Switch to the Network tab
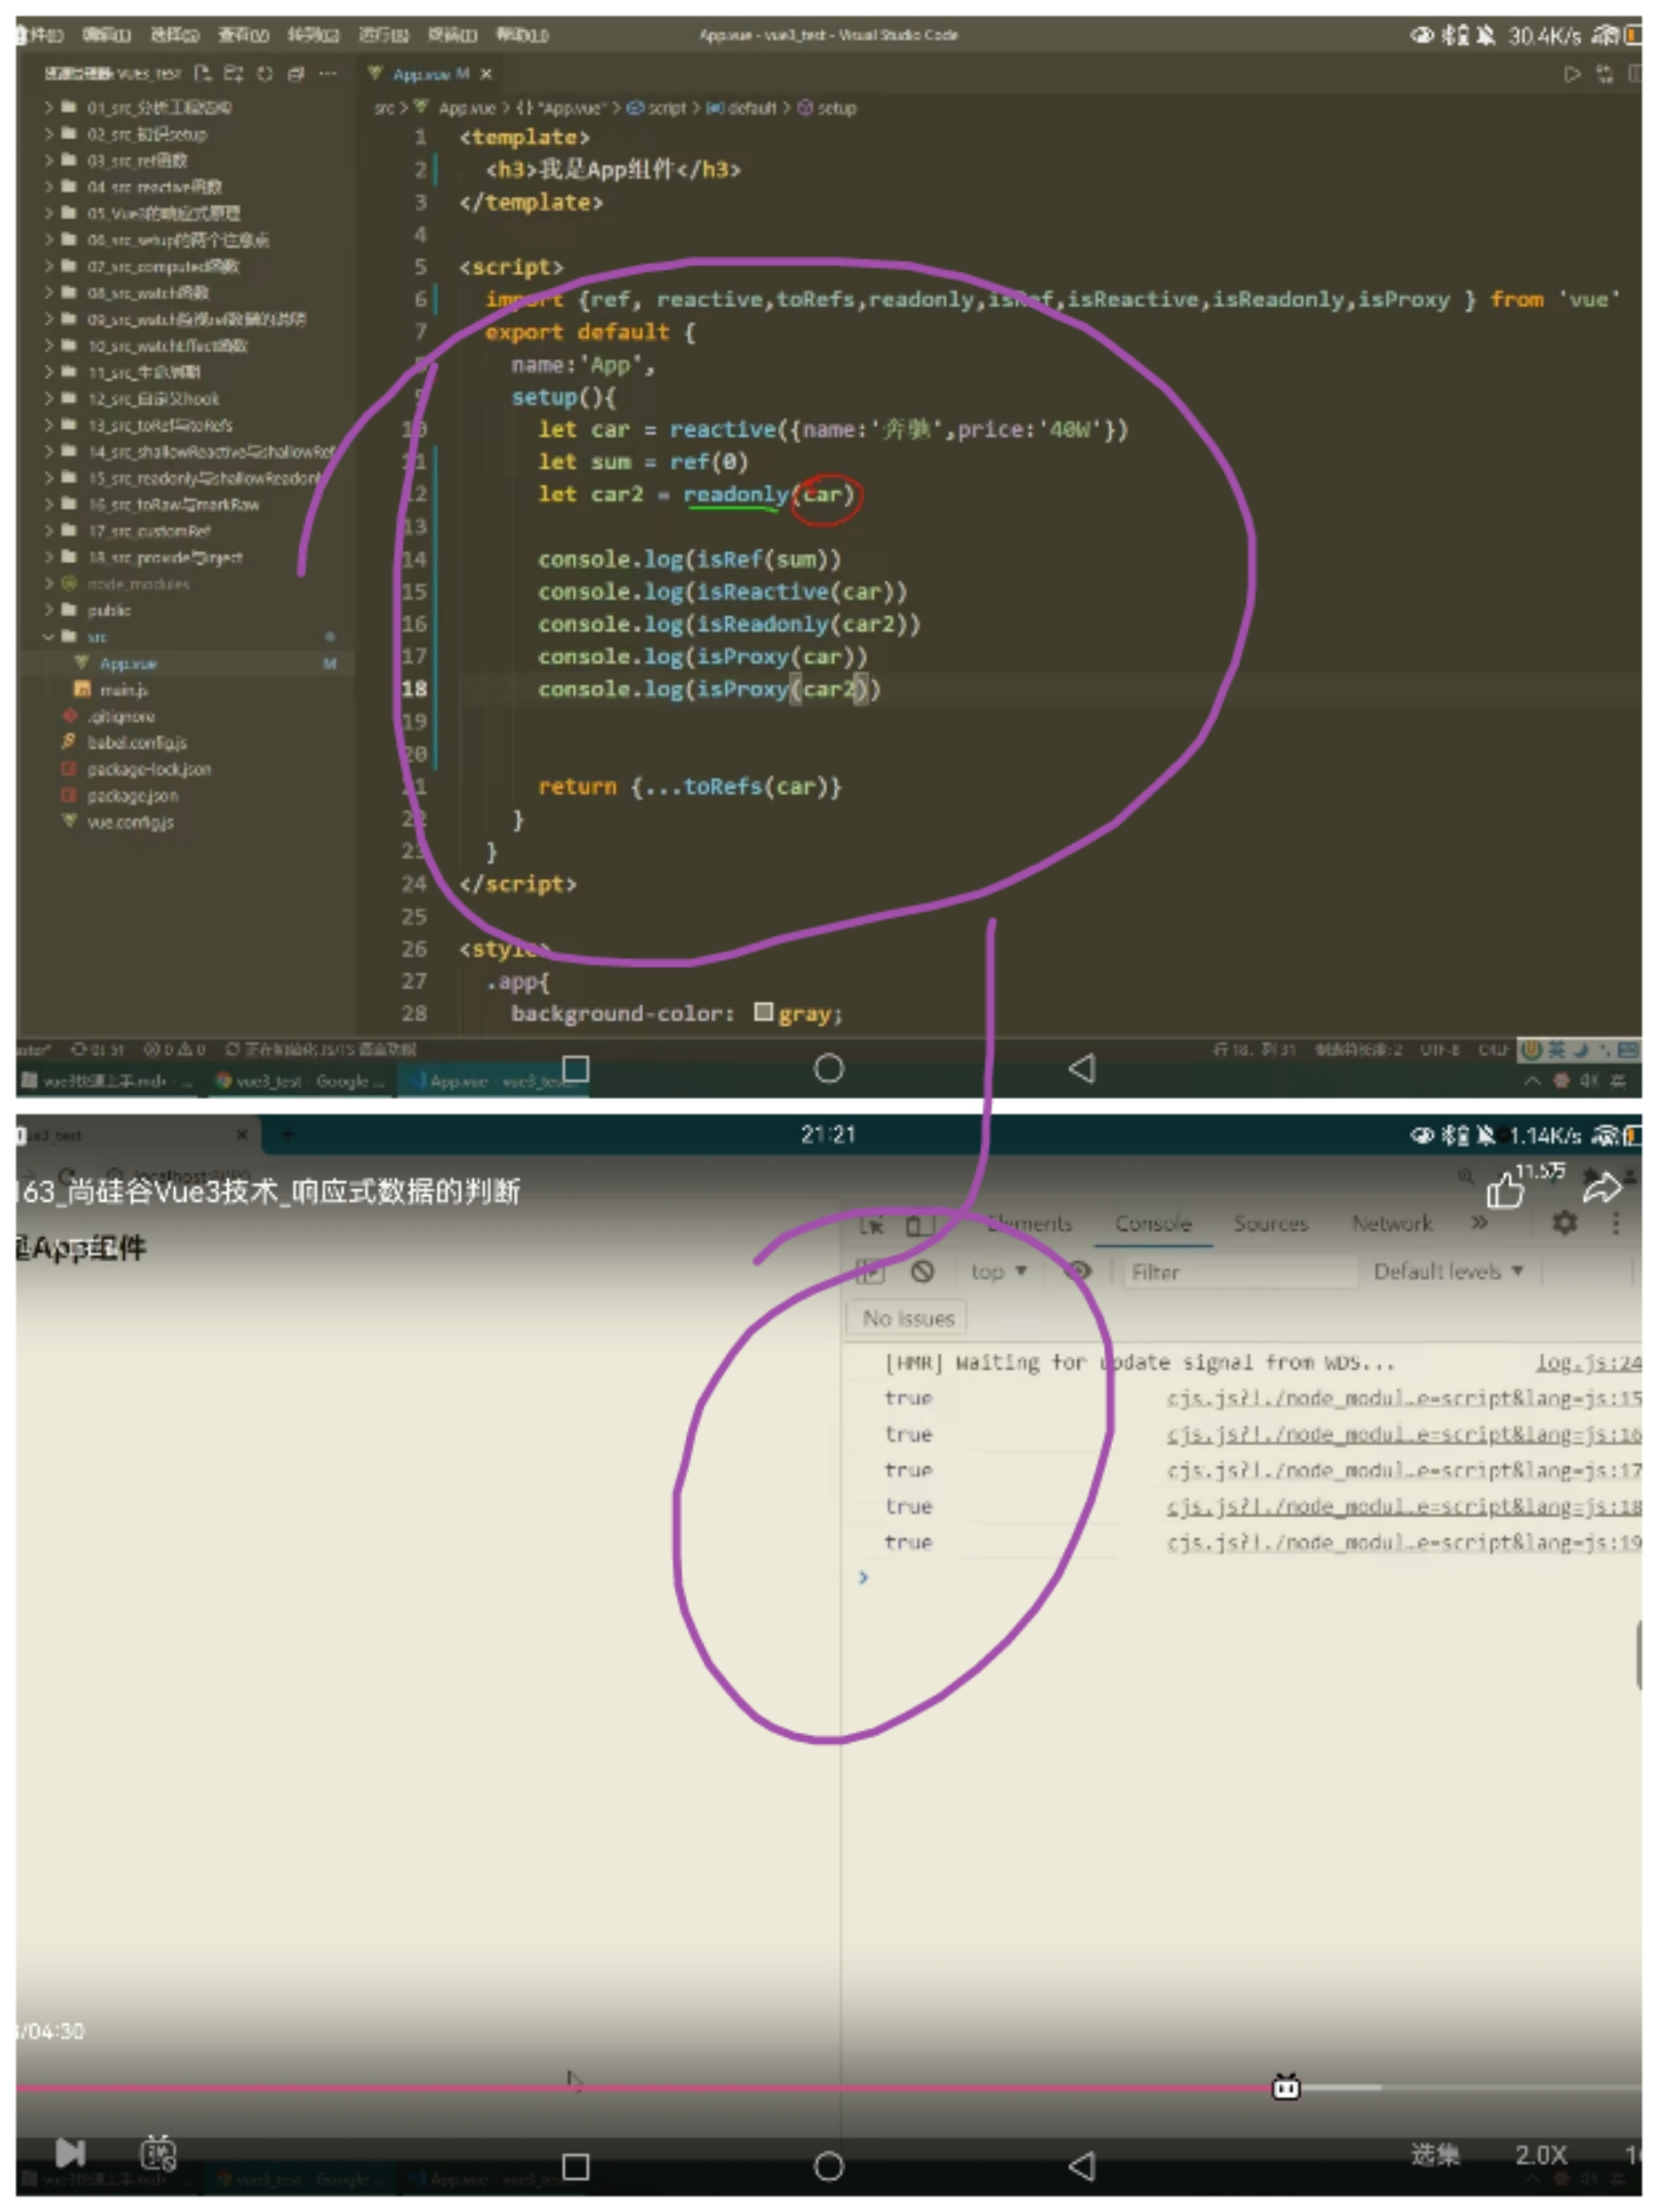 pos(1391,1223)
